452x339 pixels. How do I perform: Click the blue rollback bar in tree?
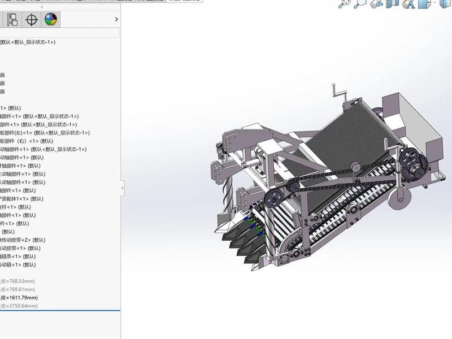coord(60,311)
